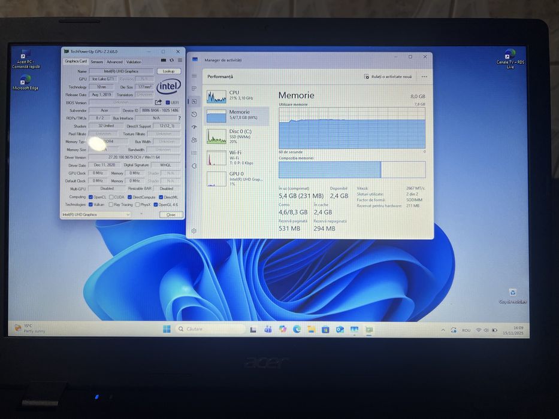Click the Device ID field in GPU-Z
Screen dimensions: 559x419
click(161, 111)
